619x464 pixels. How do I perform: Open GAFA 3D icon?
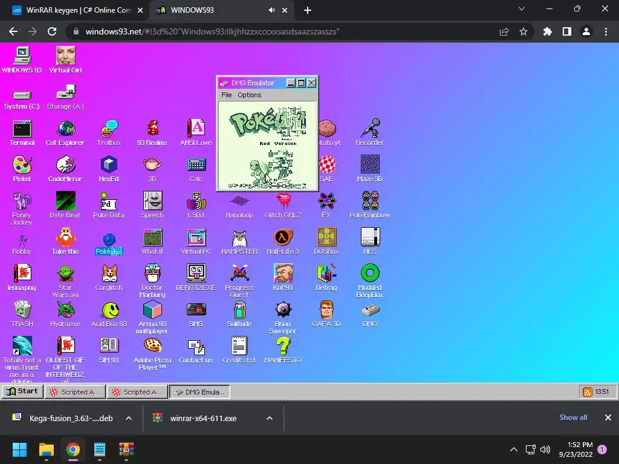tap(326, 314)
